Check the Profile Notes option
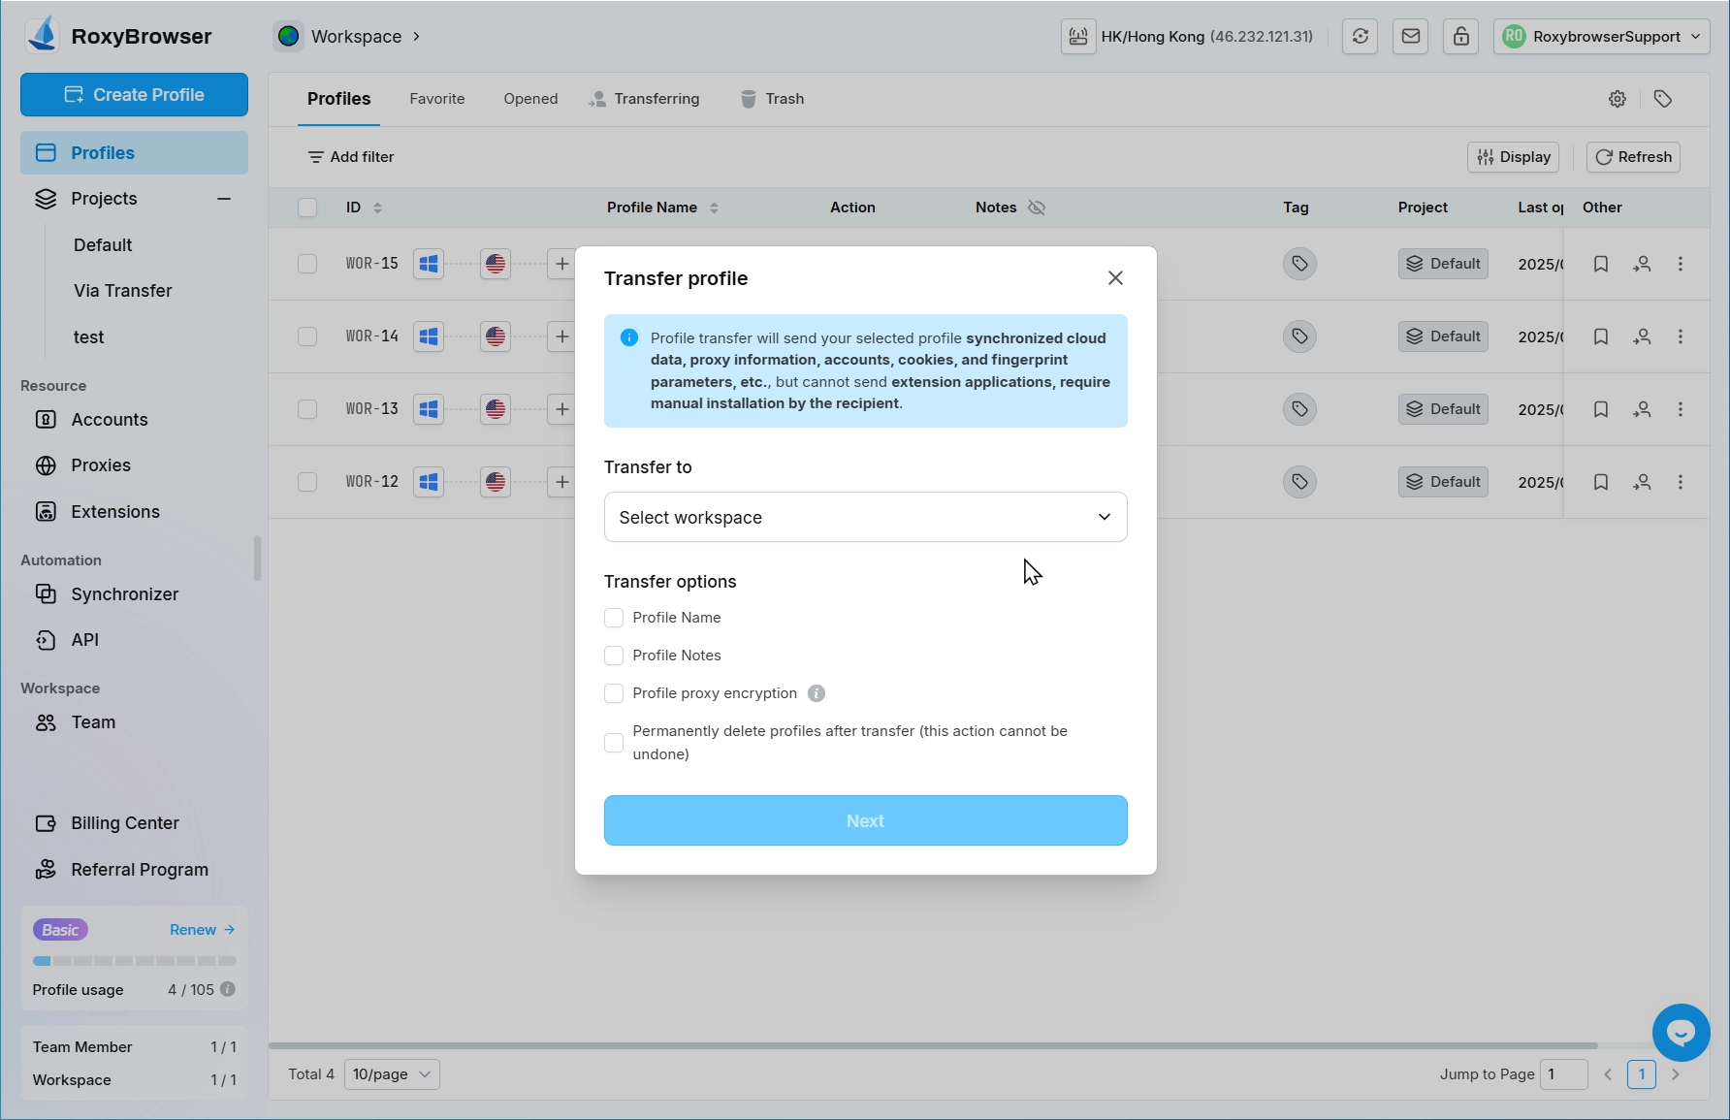Image resolution: width=1730 pixels, height=1120 pixels. (x=614, y=656)
